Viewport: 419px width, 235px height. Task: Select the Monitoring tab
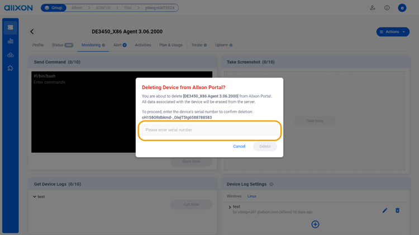point(93,45)
